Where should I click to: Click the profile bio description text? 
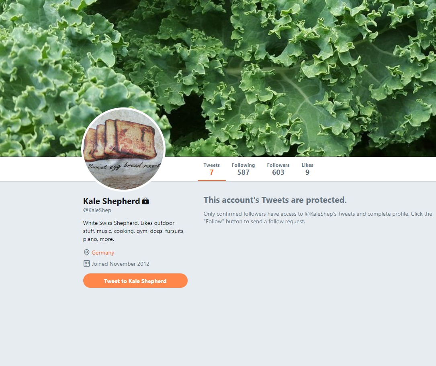click(134, 231)
